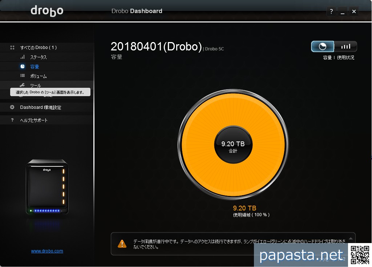The height and width of the screenshot is (267, 372).
Task: Click the help button in title bar
Action: (x=331, y=12)
